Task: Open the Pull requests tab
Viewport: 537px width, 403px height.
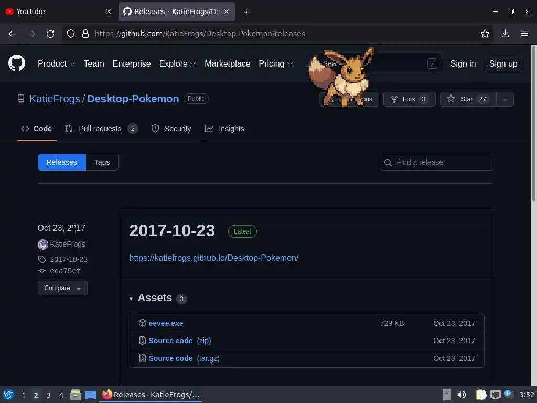Action: (101, 129)
